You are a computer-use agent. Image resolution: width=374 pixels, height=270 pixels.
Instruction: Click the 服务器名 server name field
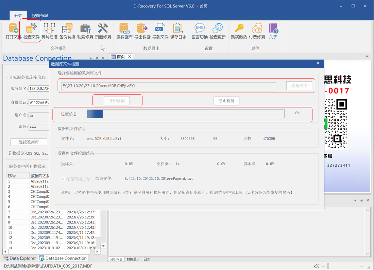39,88
